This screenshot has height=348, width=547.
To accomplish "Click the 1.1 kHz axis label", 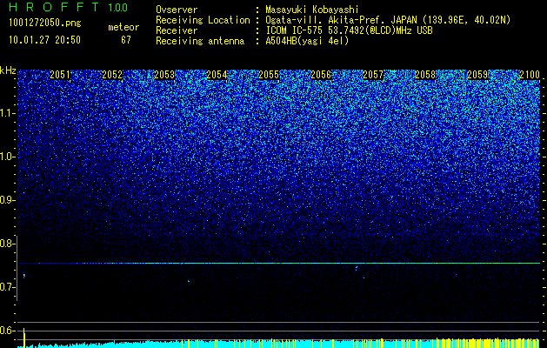I will [x=7, y=113].
